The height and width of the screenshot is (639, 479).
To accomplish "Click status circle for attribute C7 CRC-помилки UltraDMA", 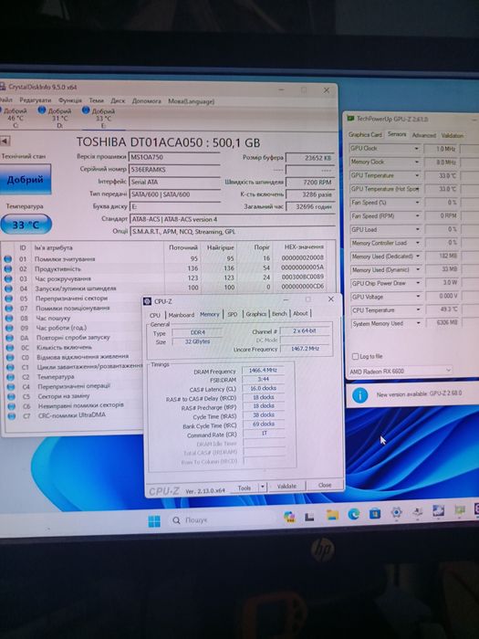I will (x=11, y=416).
